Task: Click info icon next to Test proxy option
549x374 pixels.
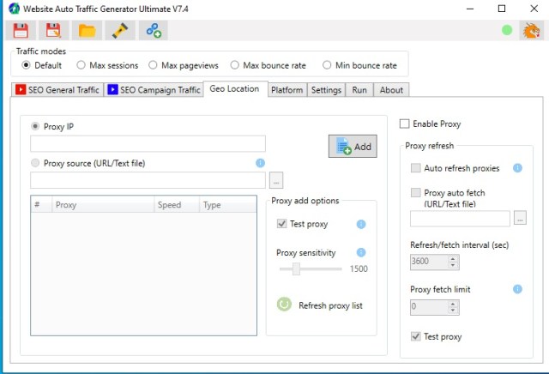Action: [361, 224]
